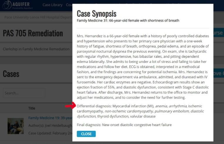Open the Case Library menu
Image resolution: width=224 pixels, height=144 pixels.
click(52, 5)
